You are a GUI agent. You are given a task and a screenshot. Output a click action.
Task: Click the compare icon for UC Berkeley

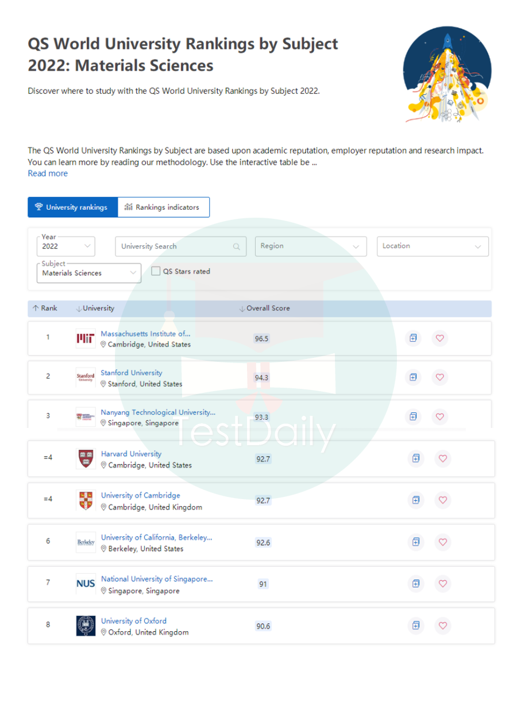[416, 542]
